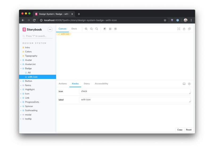Go forward in browser history
Image resolution: width=213 pixels, height=150 pixels.
pos(28,20)
